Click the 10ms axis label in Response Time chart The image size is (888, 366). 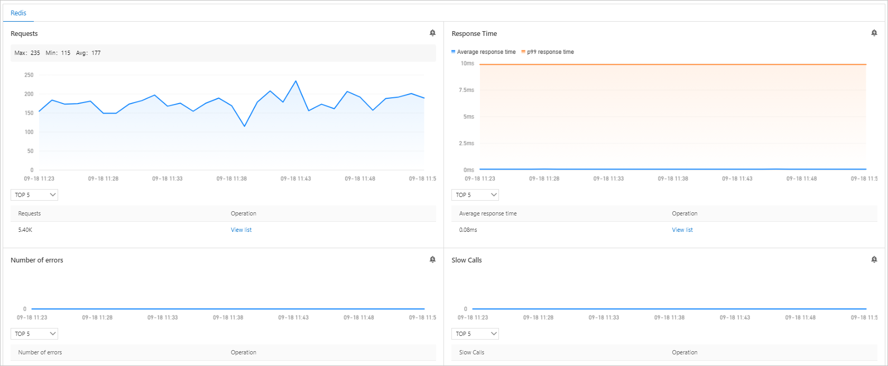(x=467, y=63)
